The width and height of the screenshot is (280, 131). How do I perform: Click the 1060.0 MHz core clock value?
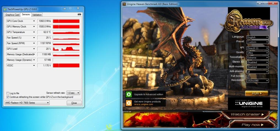(44, 21)
